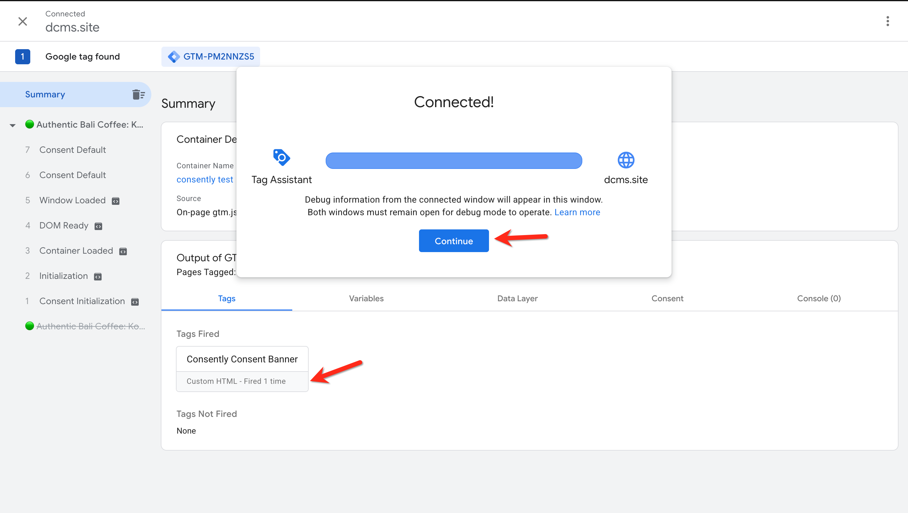Click the Consent Initialization code icon
Image resolution: width=908 pixels, height=513 pixels.
coord(135,302)
